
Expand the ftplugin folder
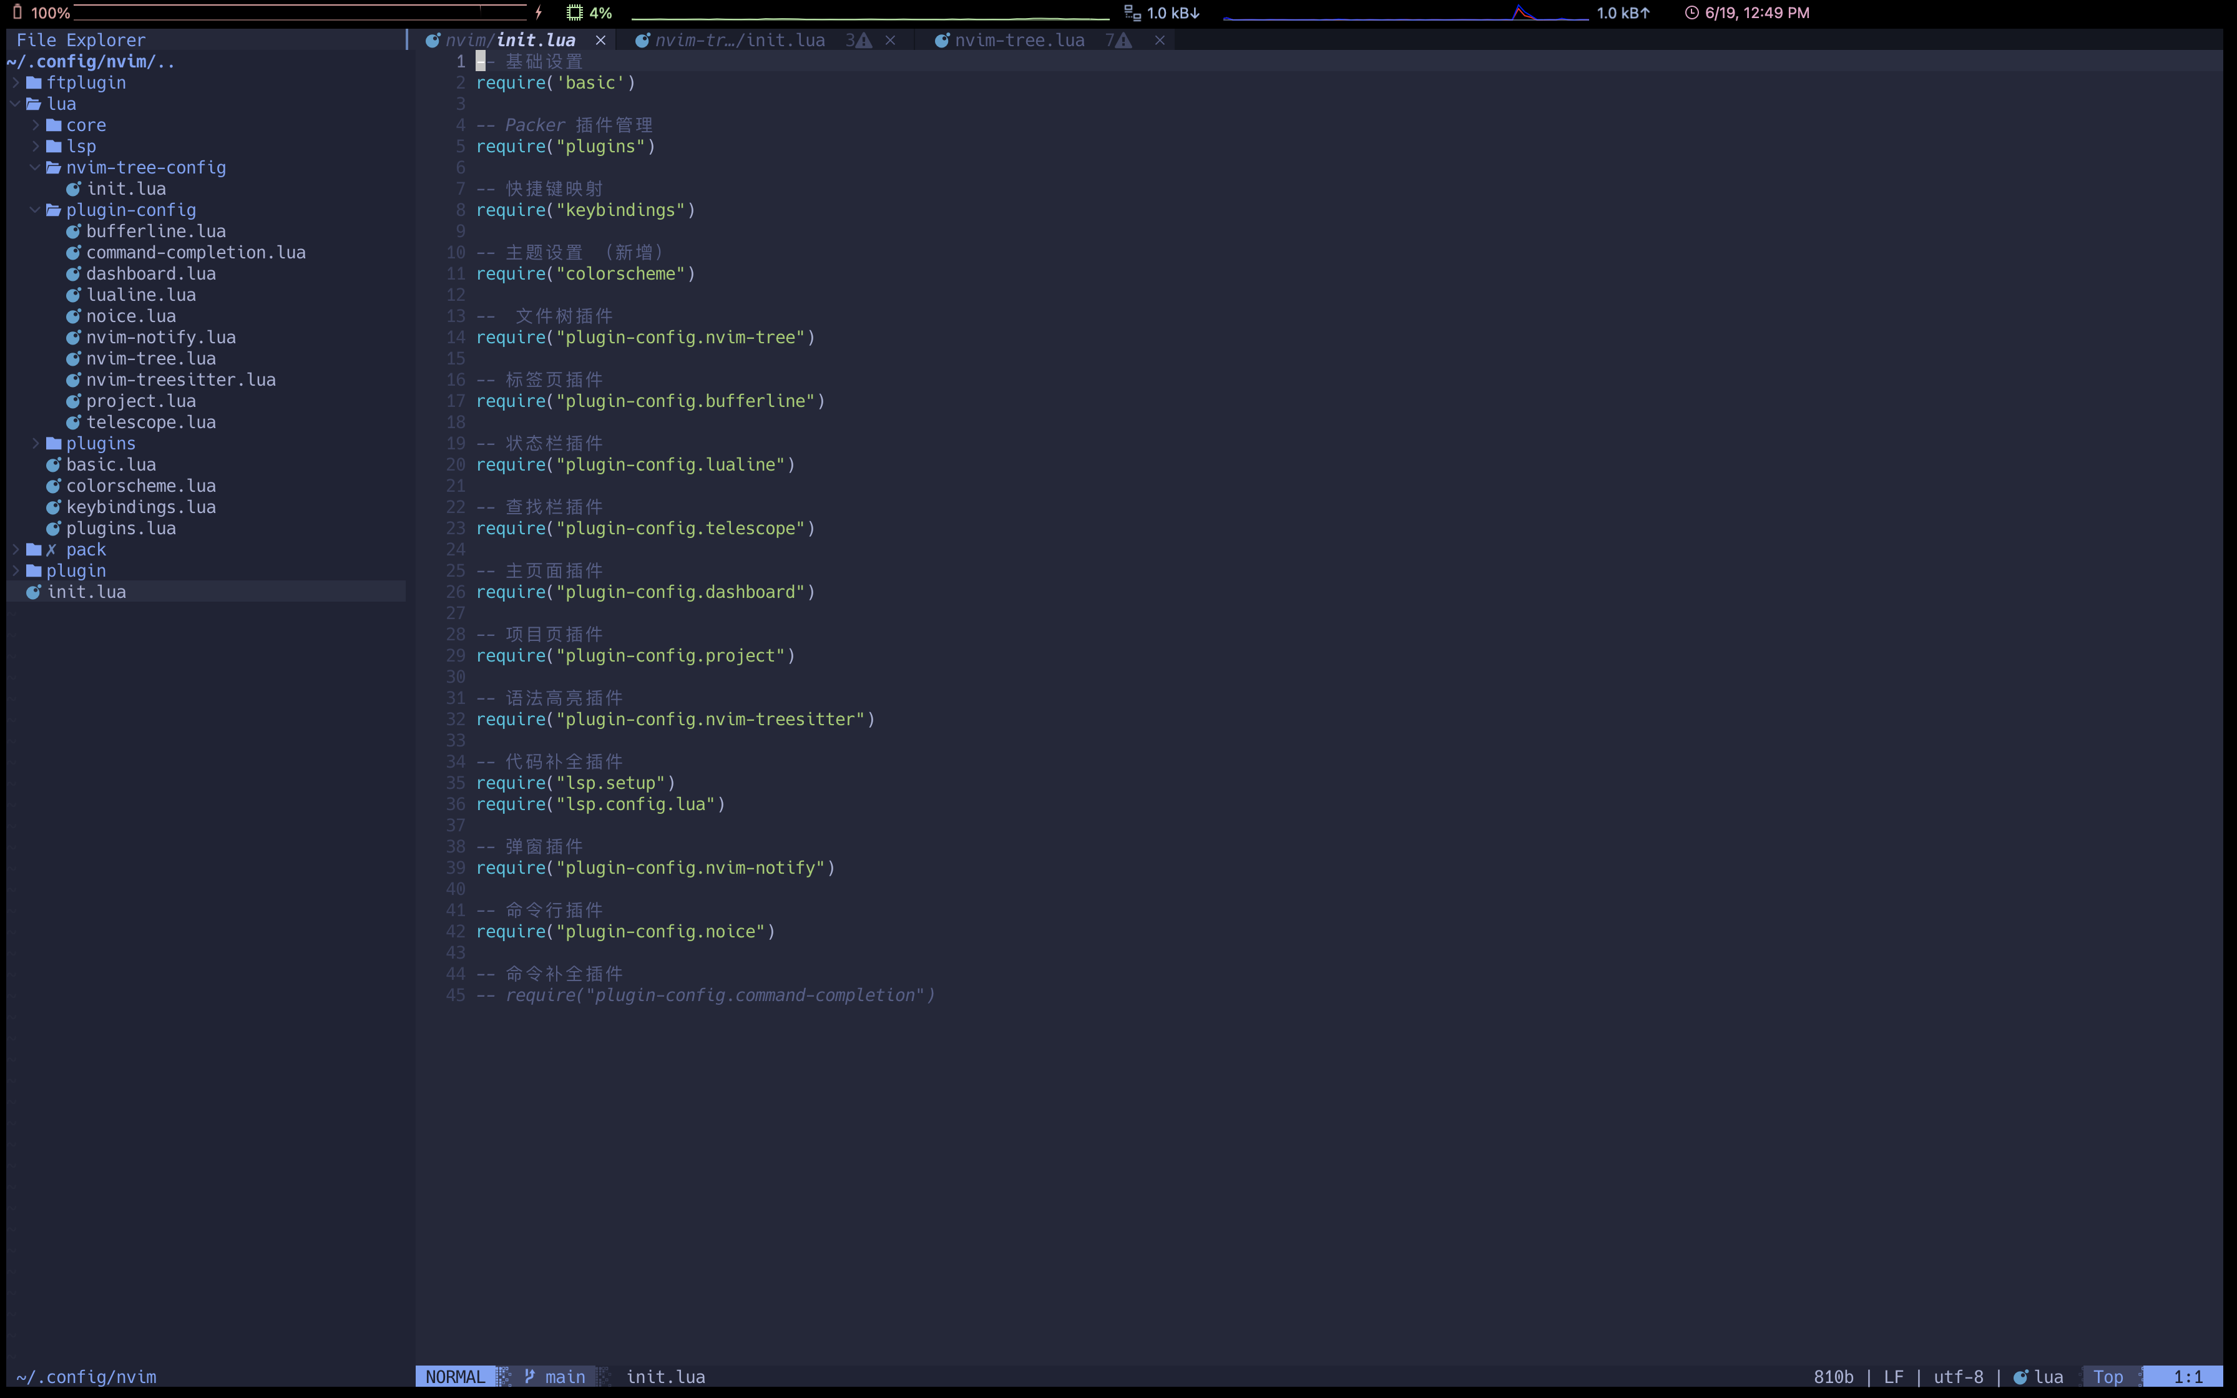point(15,82)
